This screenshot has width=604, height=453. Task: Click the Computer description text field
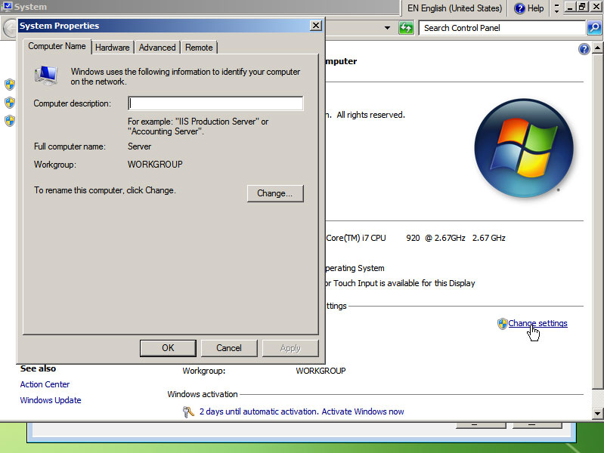pos(215,103)
